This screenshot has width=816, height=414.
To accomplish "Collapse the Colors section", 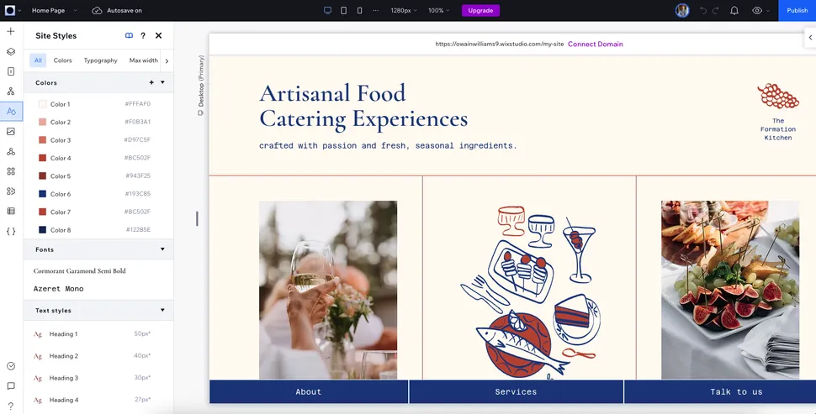I will [162, 83].
